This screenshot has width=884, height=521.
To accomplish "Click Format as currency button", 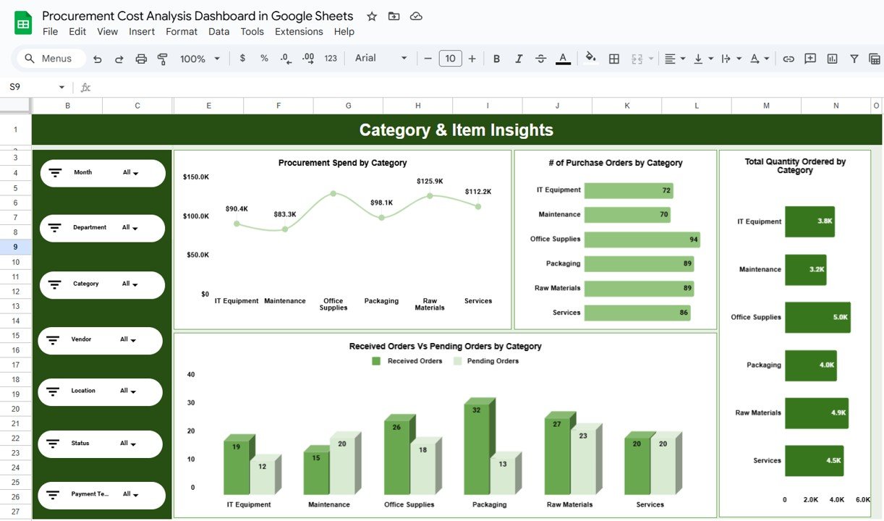I will pos(242,59).
